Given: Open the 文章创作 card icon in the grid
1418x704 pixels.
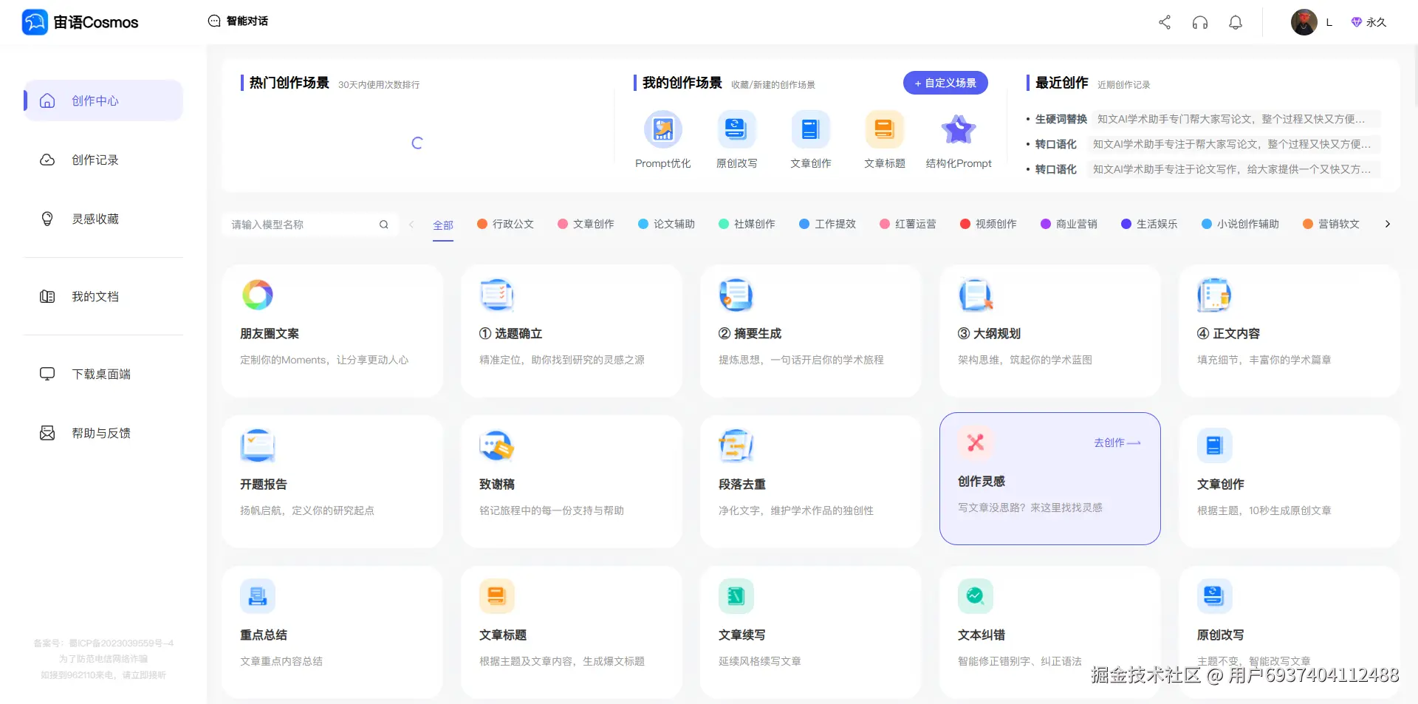Looking at the screenshot, I should (x=1215, y=445).
